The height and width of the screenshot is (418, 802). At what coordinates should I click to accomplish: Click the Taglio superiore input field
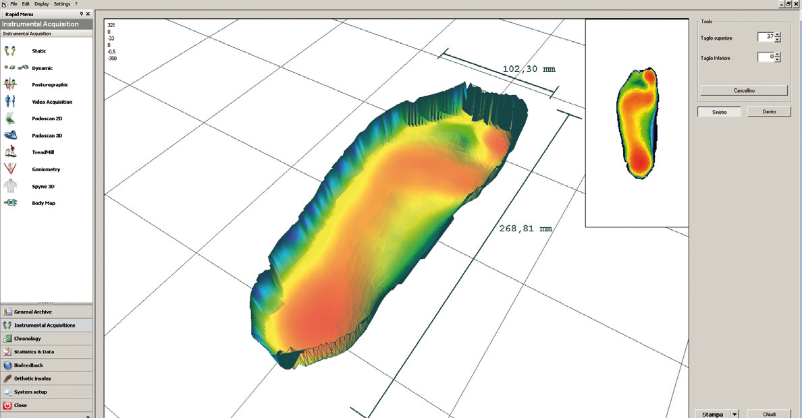(766, 38)
